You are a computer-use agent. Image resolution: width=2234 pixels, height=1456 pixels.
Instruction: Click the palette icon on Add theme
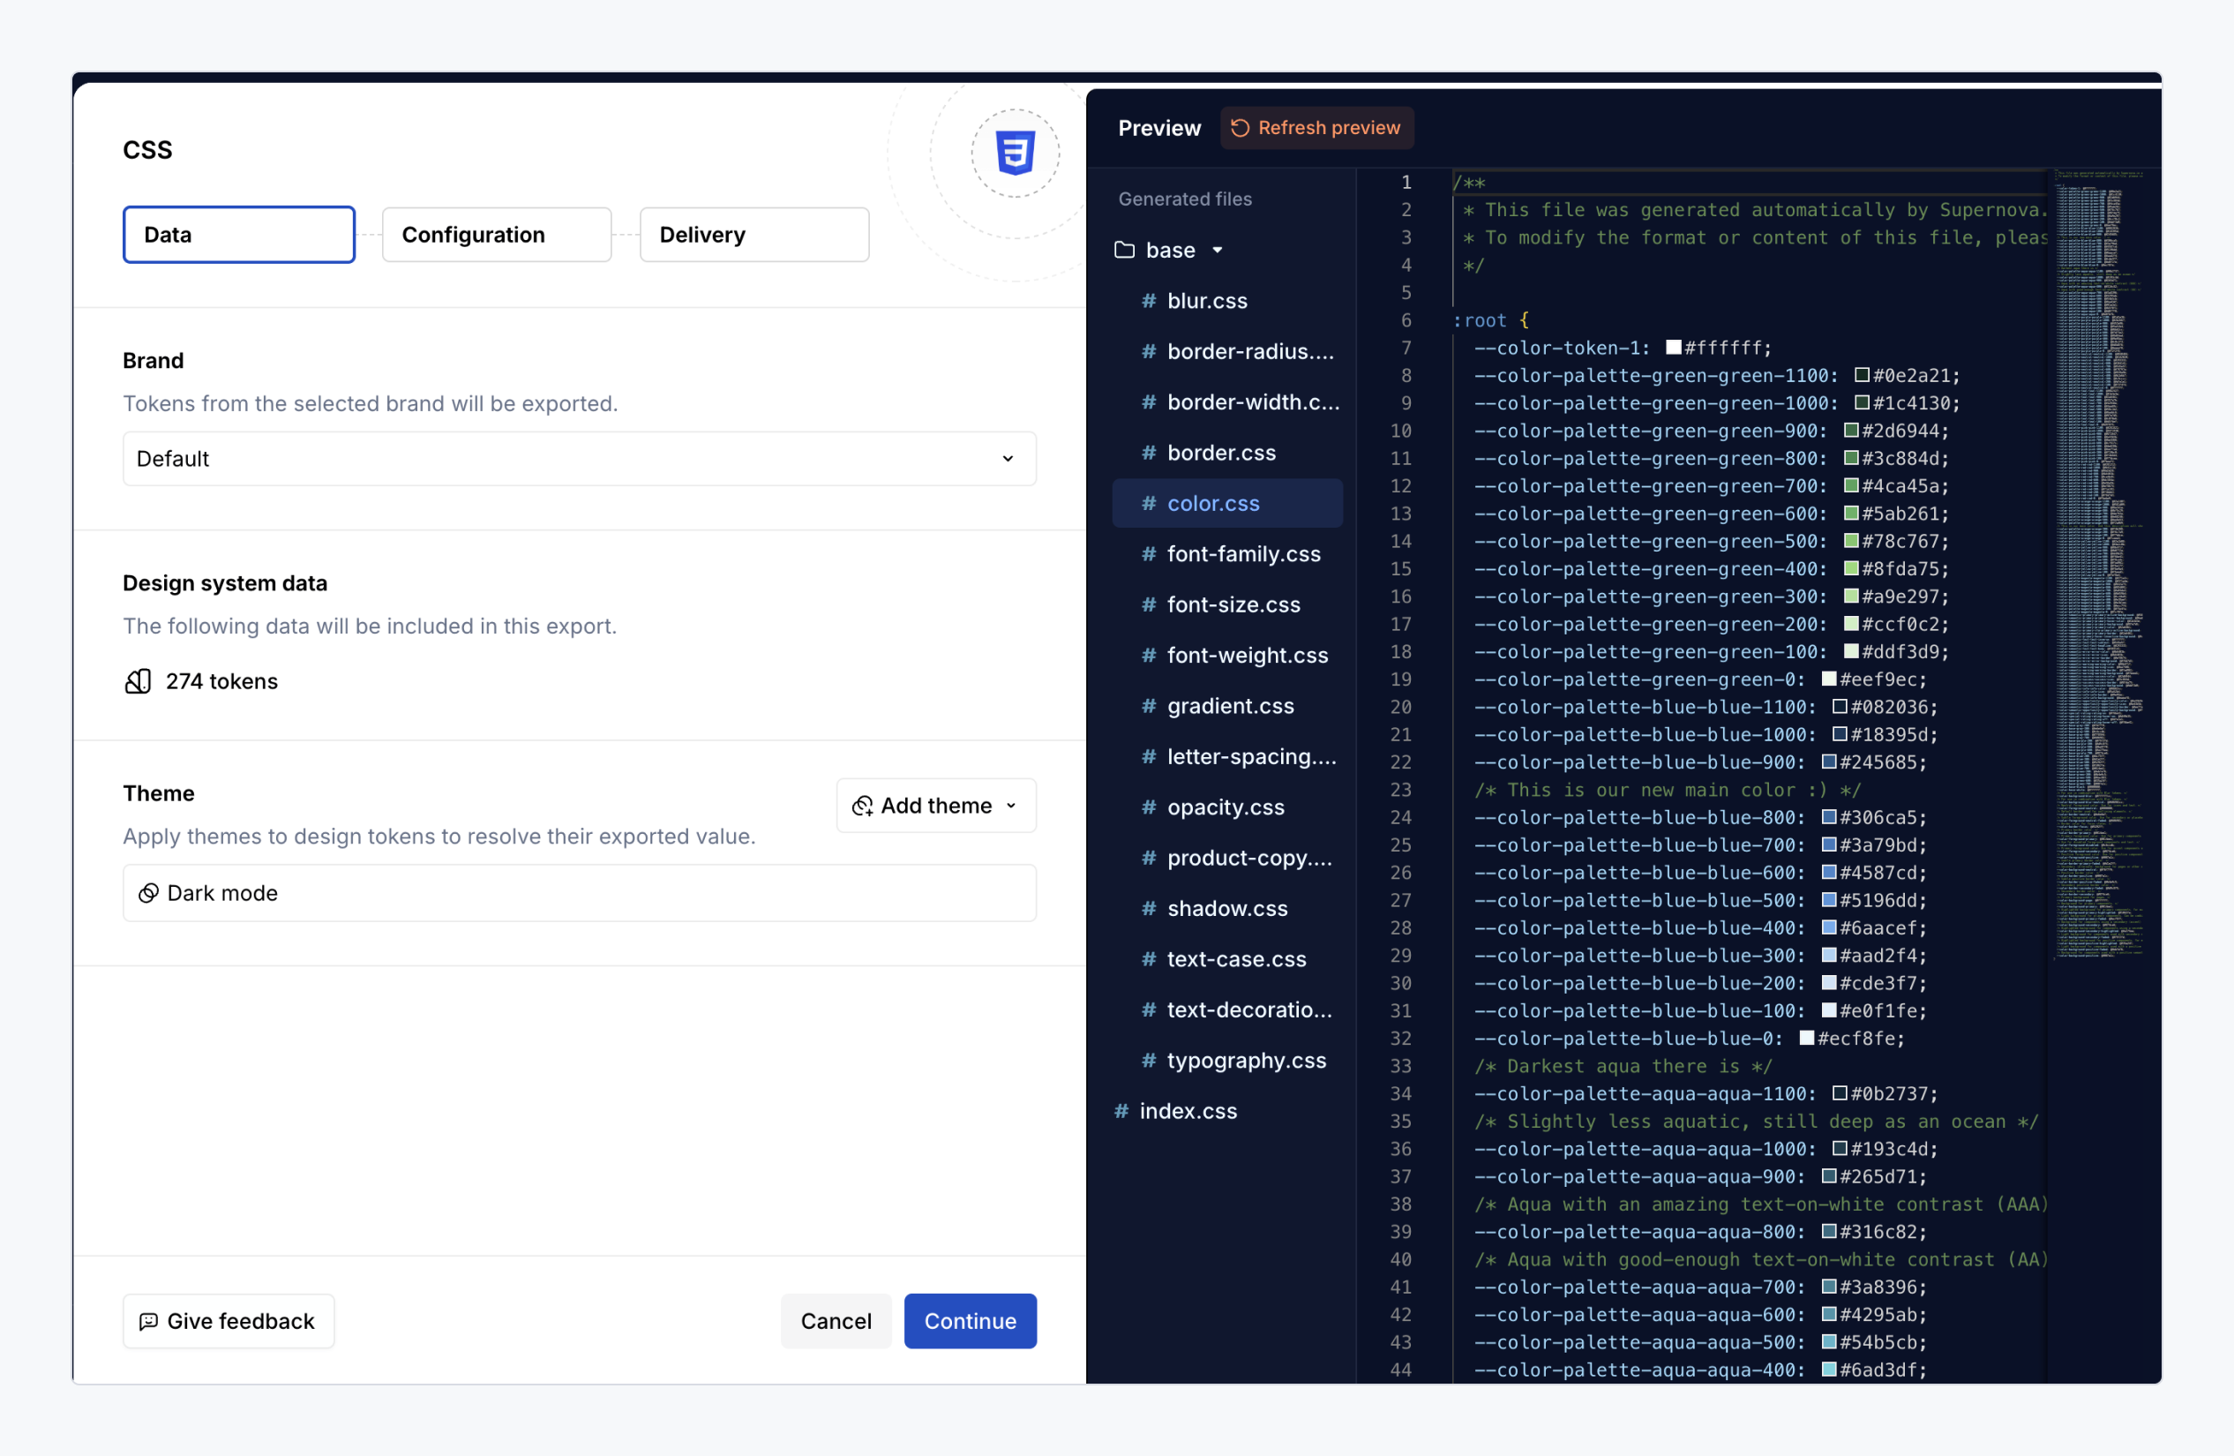coord(862,806)
